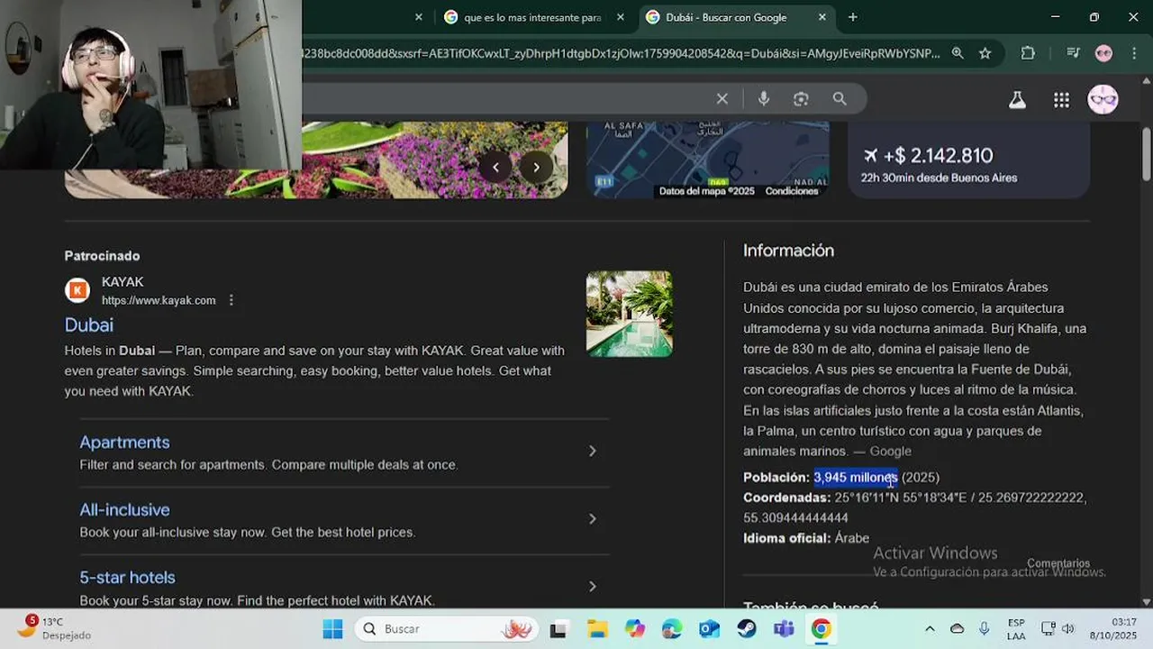1153x649 pixels.
Task: Switch to the 'que es lo mas interesante' tab
Action: tap(531, 17)
